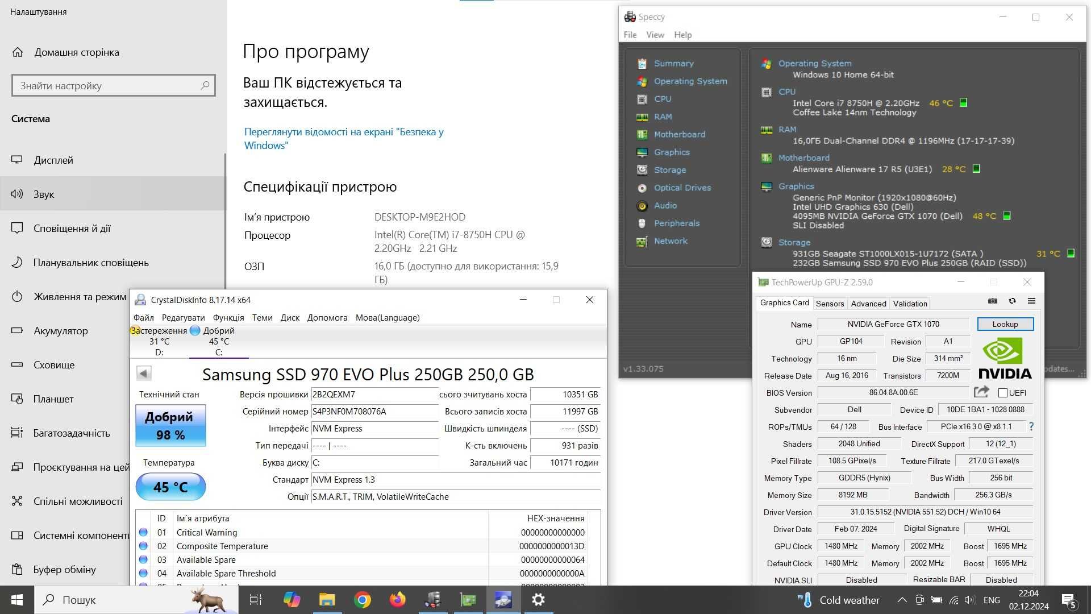1091x614 pixels.
Task: Select RAM in Speccy sidebar
Action: (x=663, y=116)
